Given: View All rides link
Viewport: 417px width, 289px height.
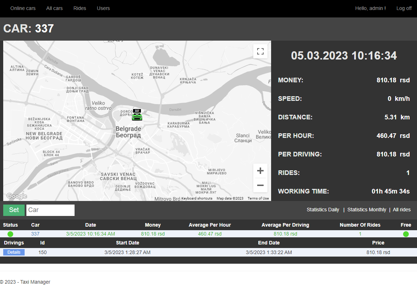Looking at the screenshot, I should pos(402,210).
